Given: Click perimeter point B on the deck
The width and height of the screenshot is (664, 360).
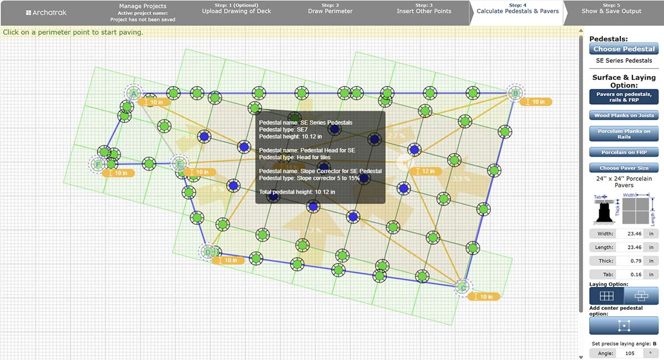Looking at the screenshot, I should tap(515, 94).
